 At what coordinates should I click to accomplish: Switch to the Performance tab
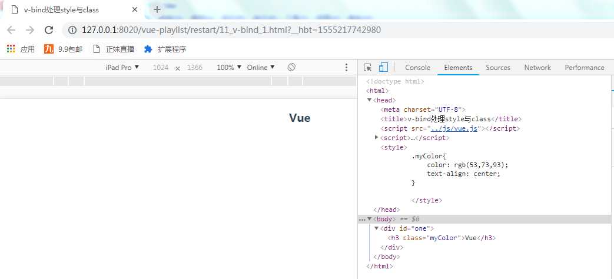coord(585,67)
